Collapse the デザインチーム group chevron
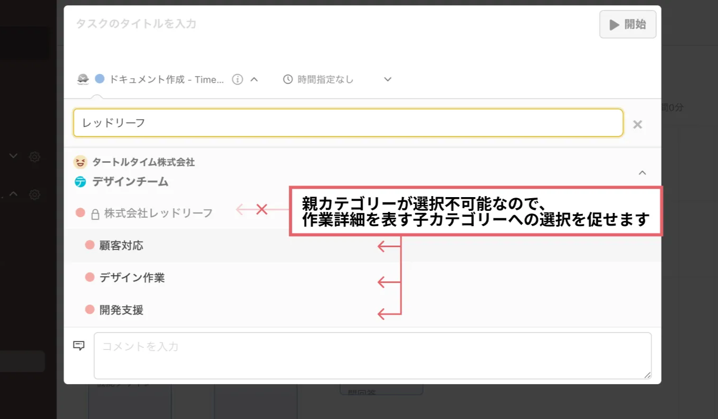 (x=642, y=173)
